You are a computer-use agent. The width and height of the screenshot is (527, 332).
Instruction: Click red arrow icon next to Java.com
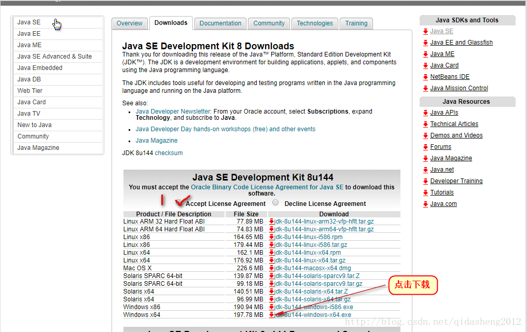pyautogui.click(x=425, y=204)
